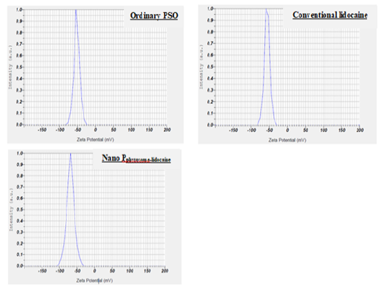Click the "50" tick in the Ordinary PSO chart
Image resolution: width=382 pixels, height=294 pixels.
pyautogui.click(x=113, y=130)
